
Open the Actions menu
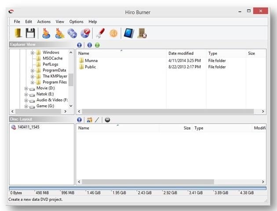click(x=44, y=21)
